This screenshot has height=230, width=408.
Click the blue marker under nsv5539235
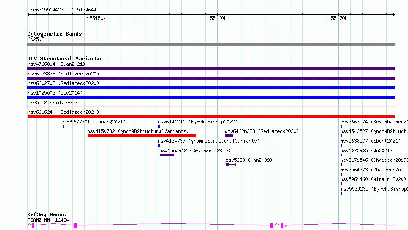click(x=342, y=193)
